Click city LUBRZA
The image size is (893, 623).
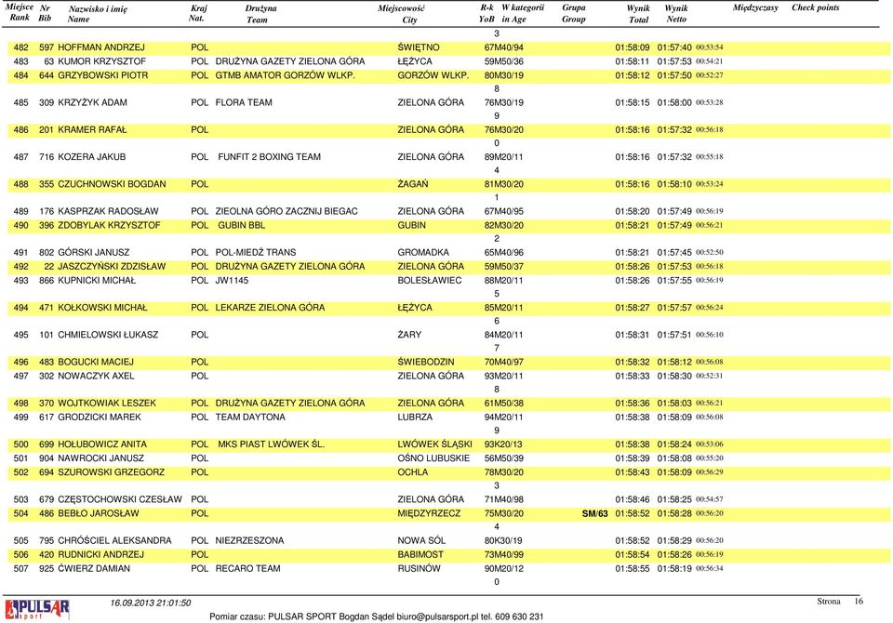[x=415, y=417]
